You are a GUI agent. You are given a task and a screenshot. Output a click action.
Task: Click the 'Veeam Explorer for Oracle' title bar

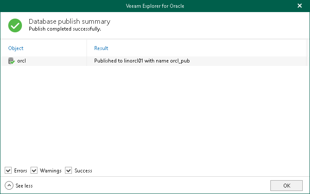coord(155,6)
